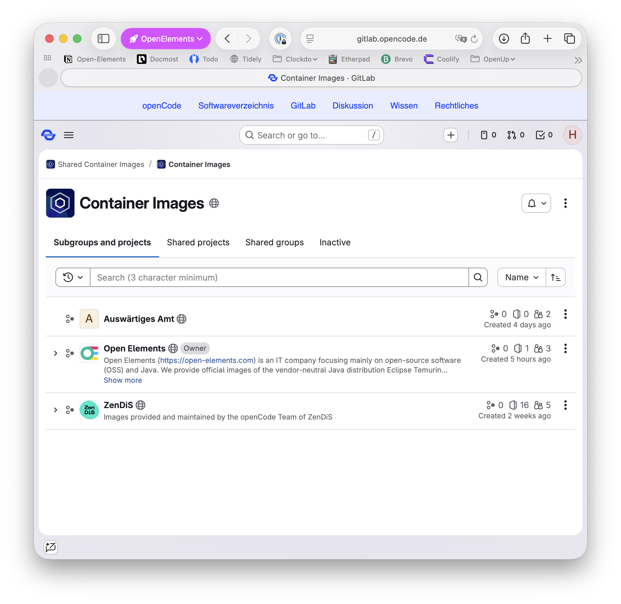
Task: Open the notification bell dropdown
Action: click(536, 203)
